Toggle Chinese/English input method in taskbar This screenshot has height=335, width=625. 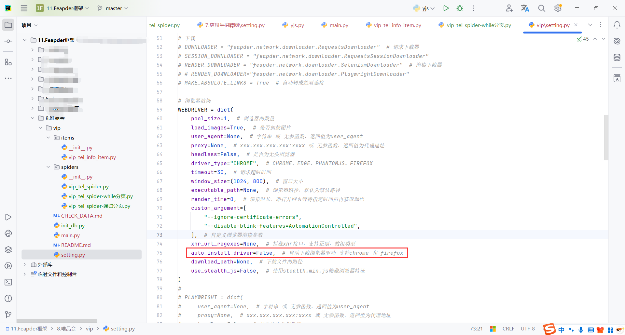coord(561,329)
